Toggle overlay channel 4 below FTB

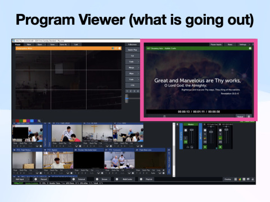point(138,91)
